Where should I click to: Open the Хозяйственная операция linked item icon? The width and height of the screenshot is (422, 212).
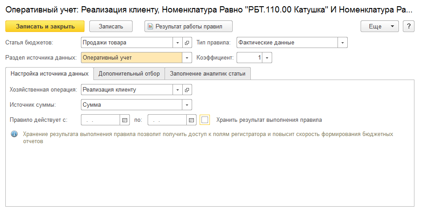point(187,90)
